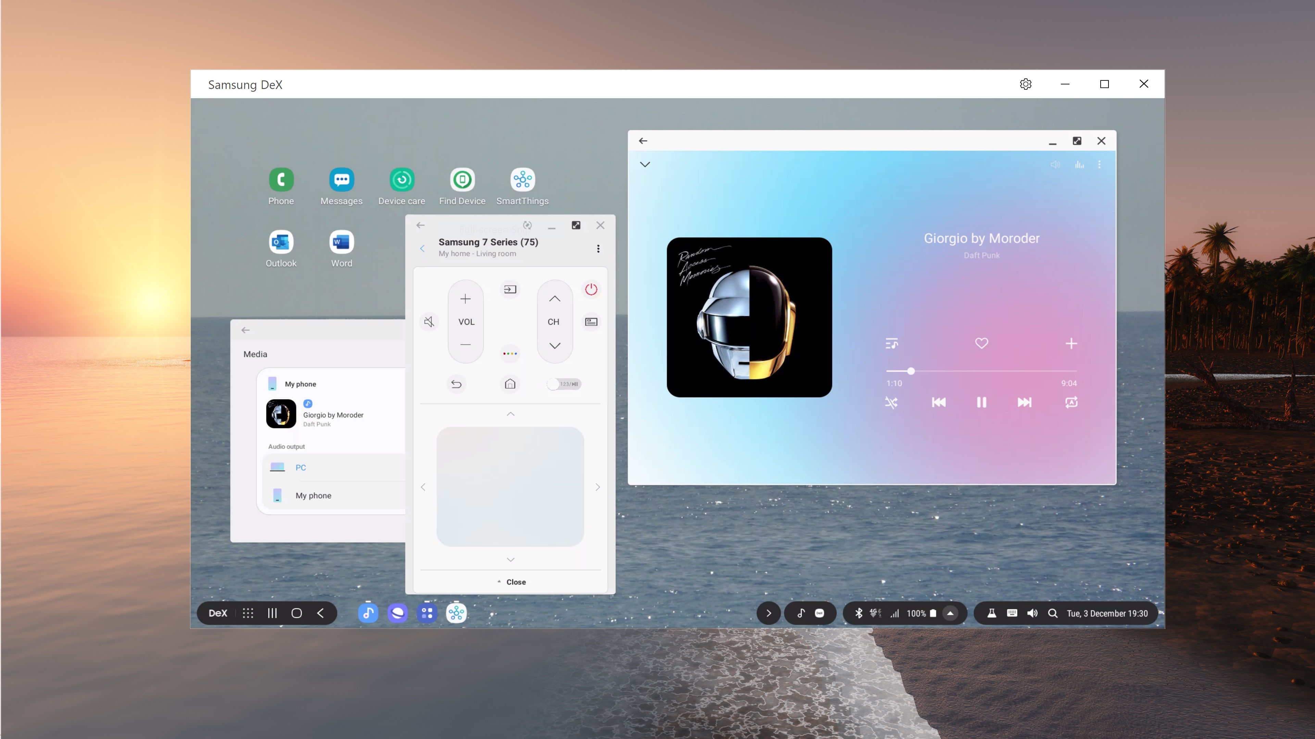1315x739 pixels.
Task: Collapse the remote touchpad with Close
Action: [x=511, y=582]
